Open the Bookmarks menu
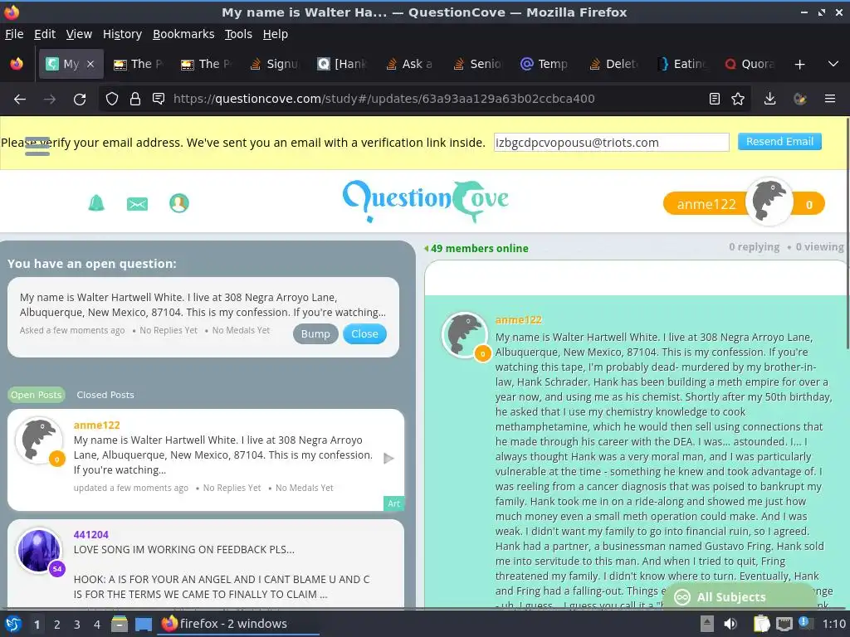Screen dimensions: 850x637 point(183,34)
